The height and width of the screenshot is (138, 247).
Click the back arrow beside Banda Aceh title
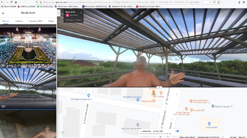(3, 13)
